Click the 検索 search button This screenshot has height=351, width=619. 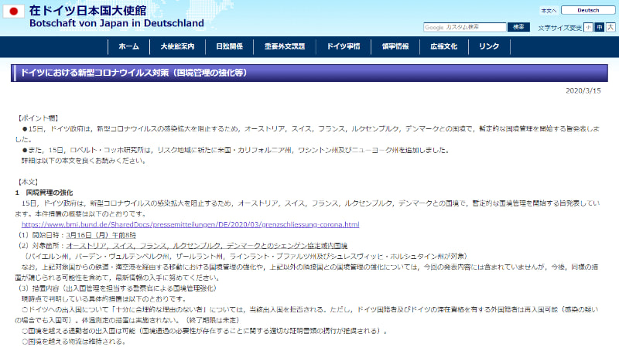[x=518, y=27]
